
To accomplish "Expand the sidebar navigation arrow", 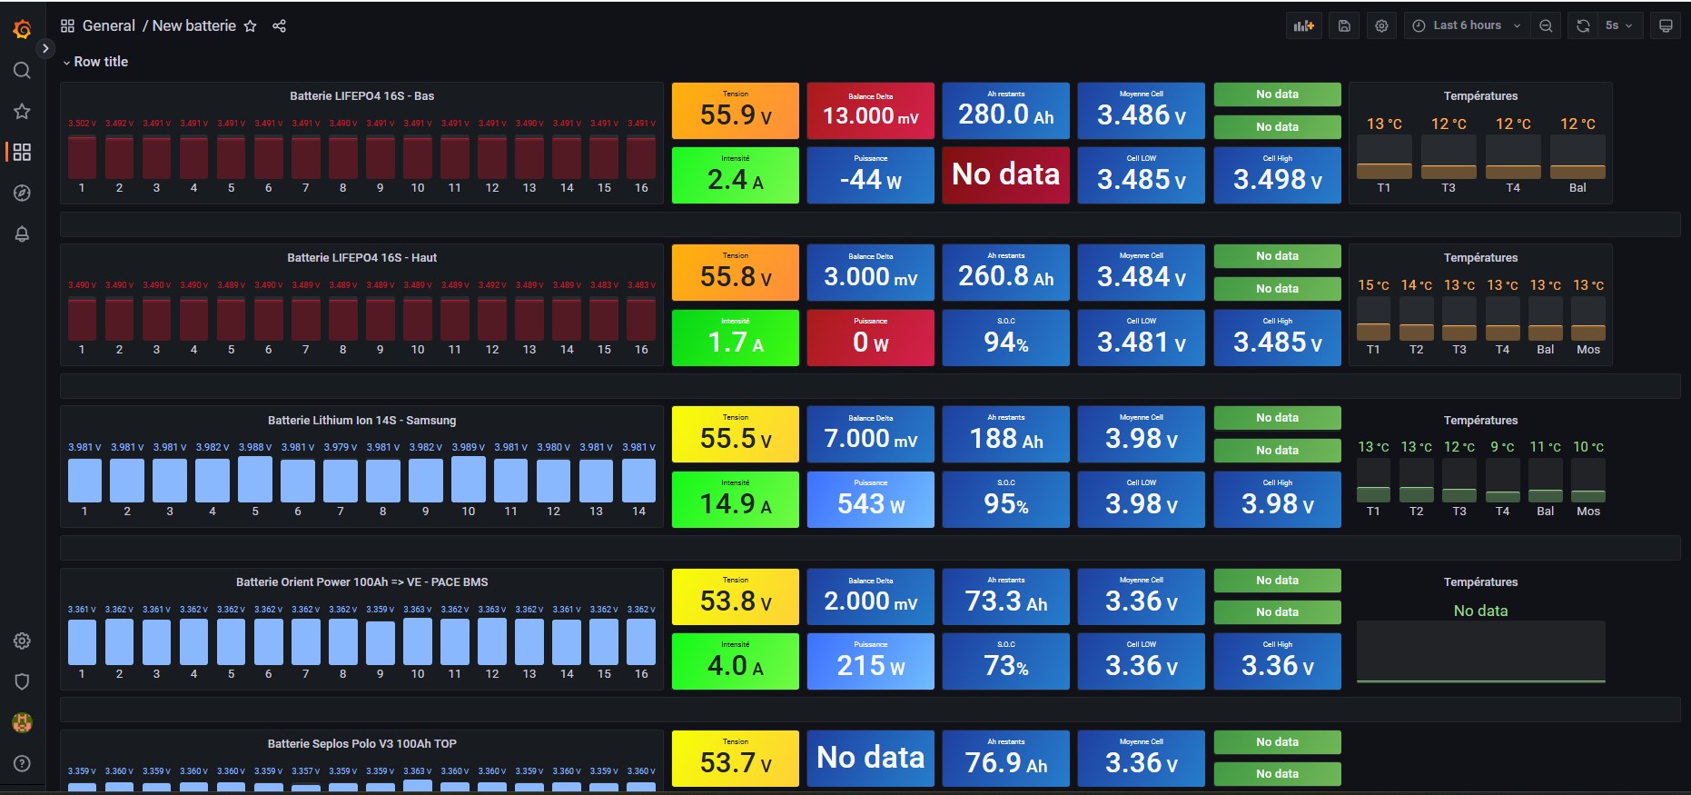I will (45, 48).
